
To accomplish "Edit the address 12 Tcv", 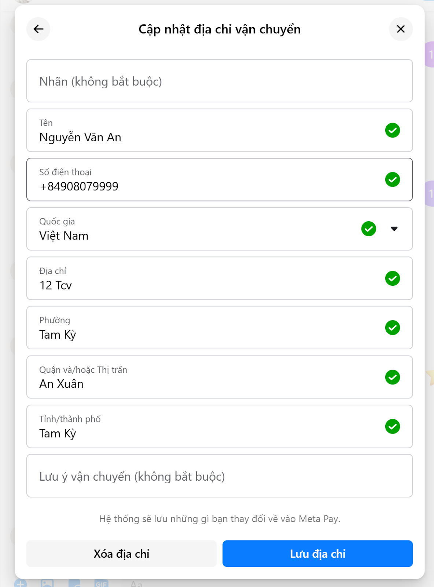I will point(220,278).
